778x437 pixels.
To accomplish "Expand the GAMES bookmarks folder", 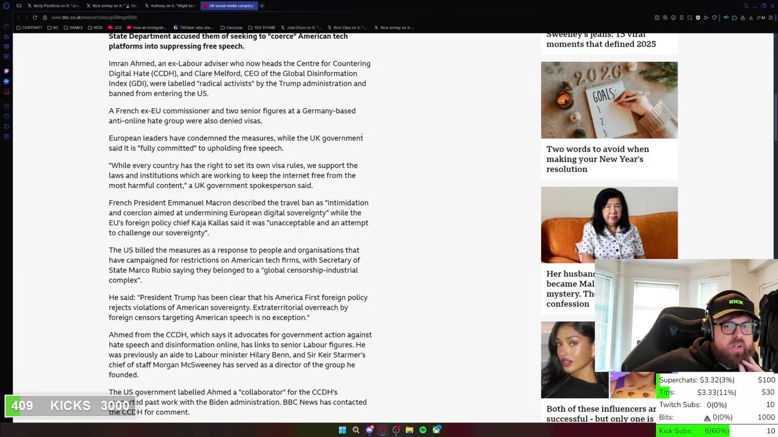I will (x=72, y=27).
